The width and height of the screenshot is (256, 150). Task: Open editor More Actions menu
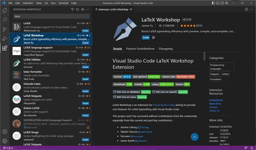coord(251,9)
